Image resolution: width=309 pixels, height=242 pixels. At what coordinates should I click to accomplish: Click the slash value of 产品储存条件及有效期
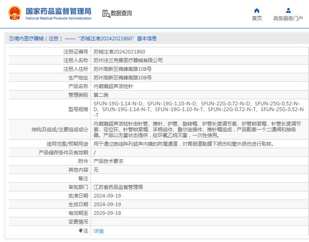95,153
